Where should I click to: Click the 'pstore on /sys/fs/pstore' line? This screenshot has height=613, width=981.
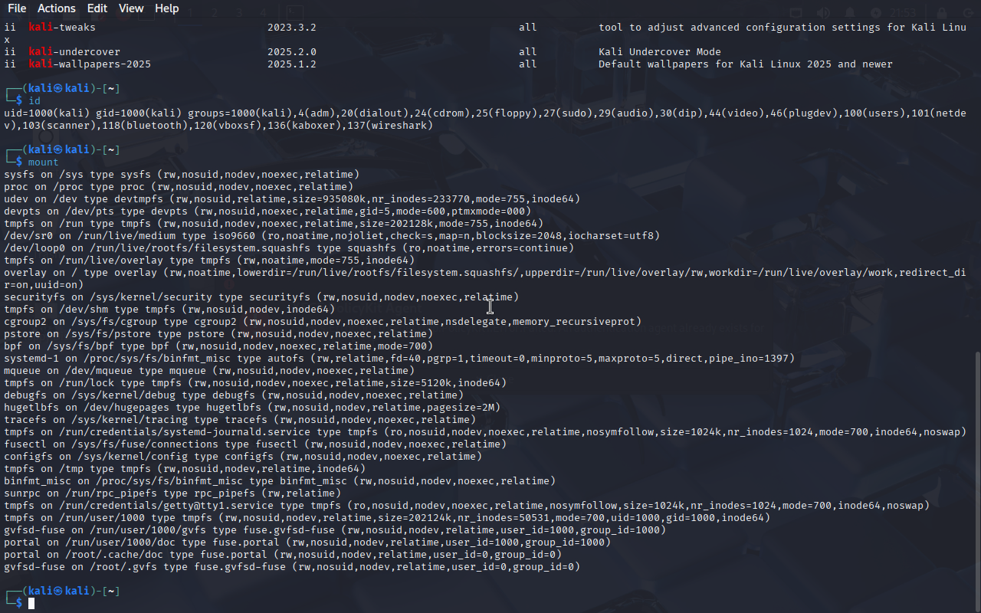218,334
